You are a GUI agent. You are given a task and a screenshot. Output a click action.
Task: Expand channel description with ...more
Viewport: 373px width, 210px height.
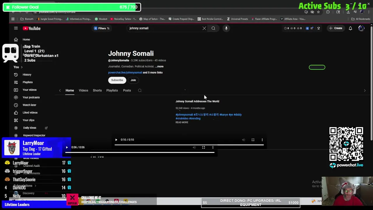click(x=159, y=66)
